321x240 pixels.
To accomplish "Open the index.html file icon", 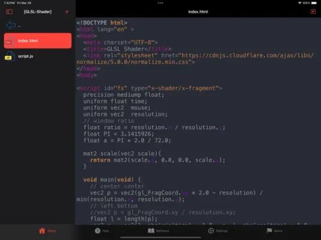I will click(10, 41).
